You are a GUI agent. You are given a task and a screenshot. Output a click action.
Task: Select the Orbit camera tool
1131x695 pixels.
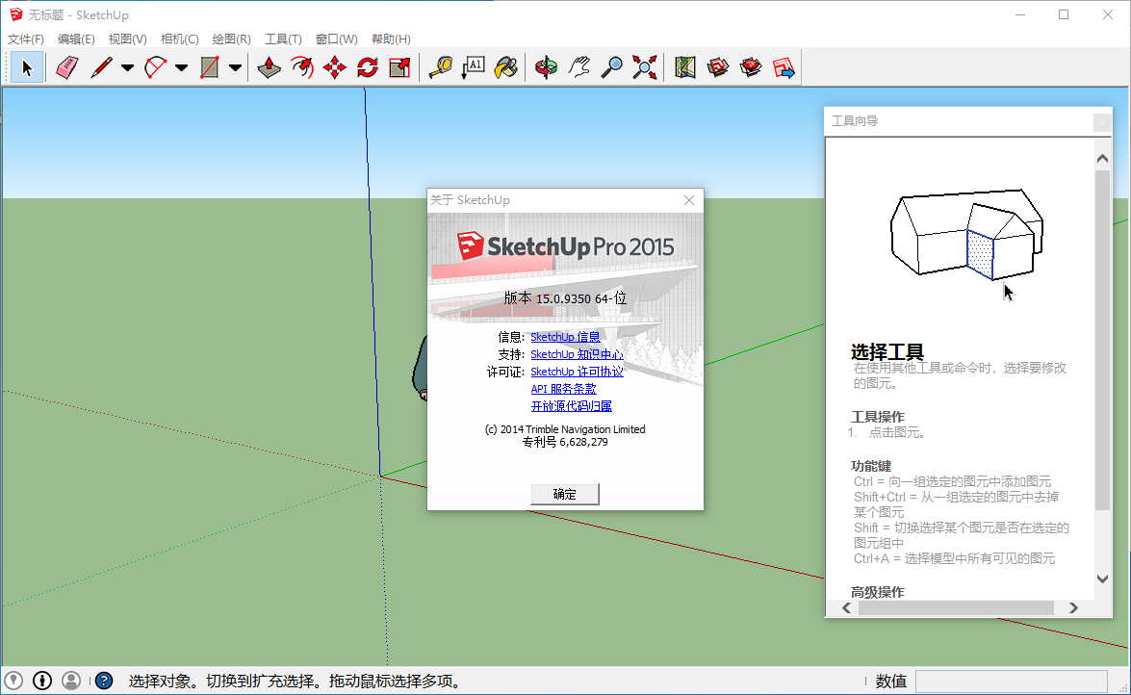coord(547,67)
